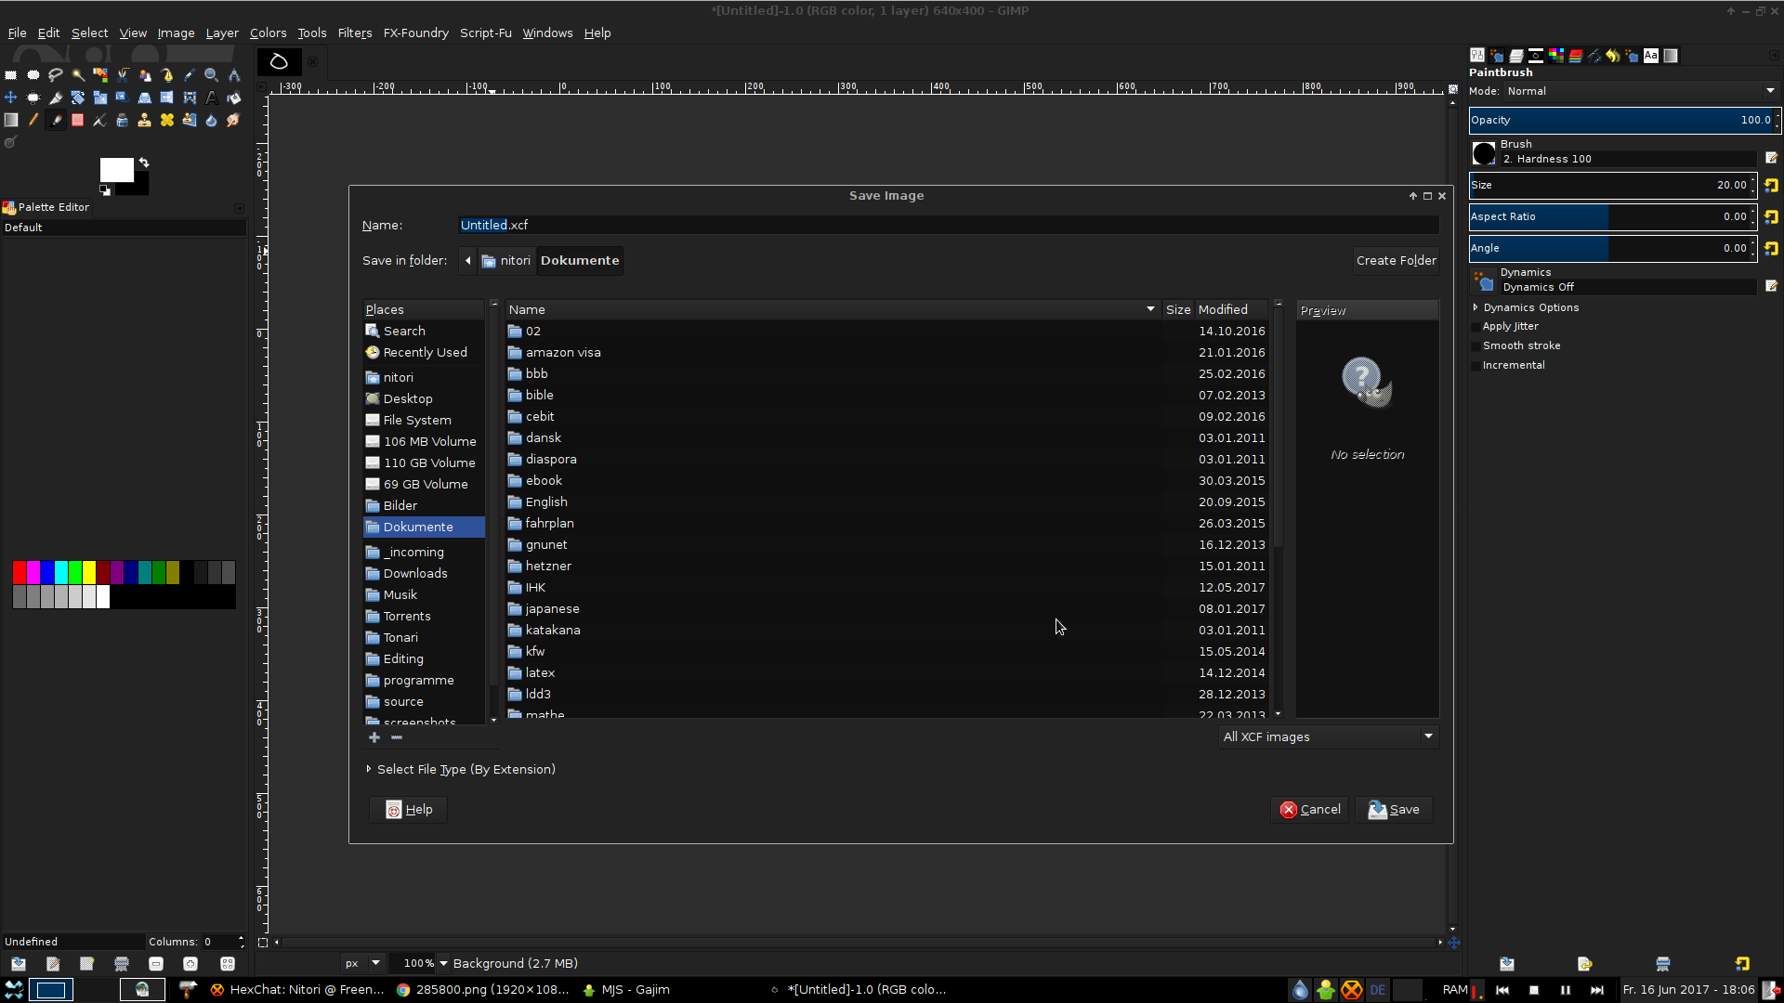The height and width of the screenshot is (1003, 1784).
Task: Pick the Bucket Fill tool
Action: coord(234,98)
